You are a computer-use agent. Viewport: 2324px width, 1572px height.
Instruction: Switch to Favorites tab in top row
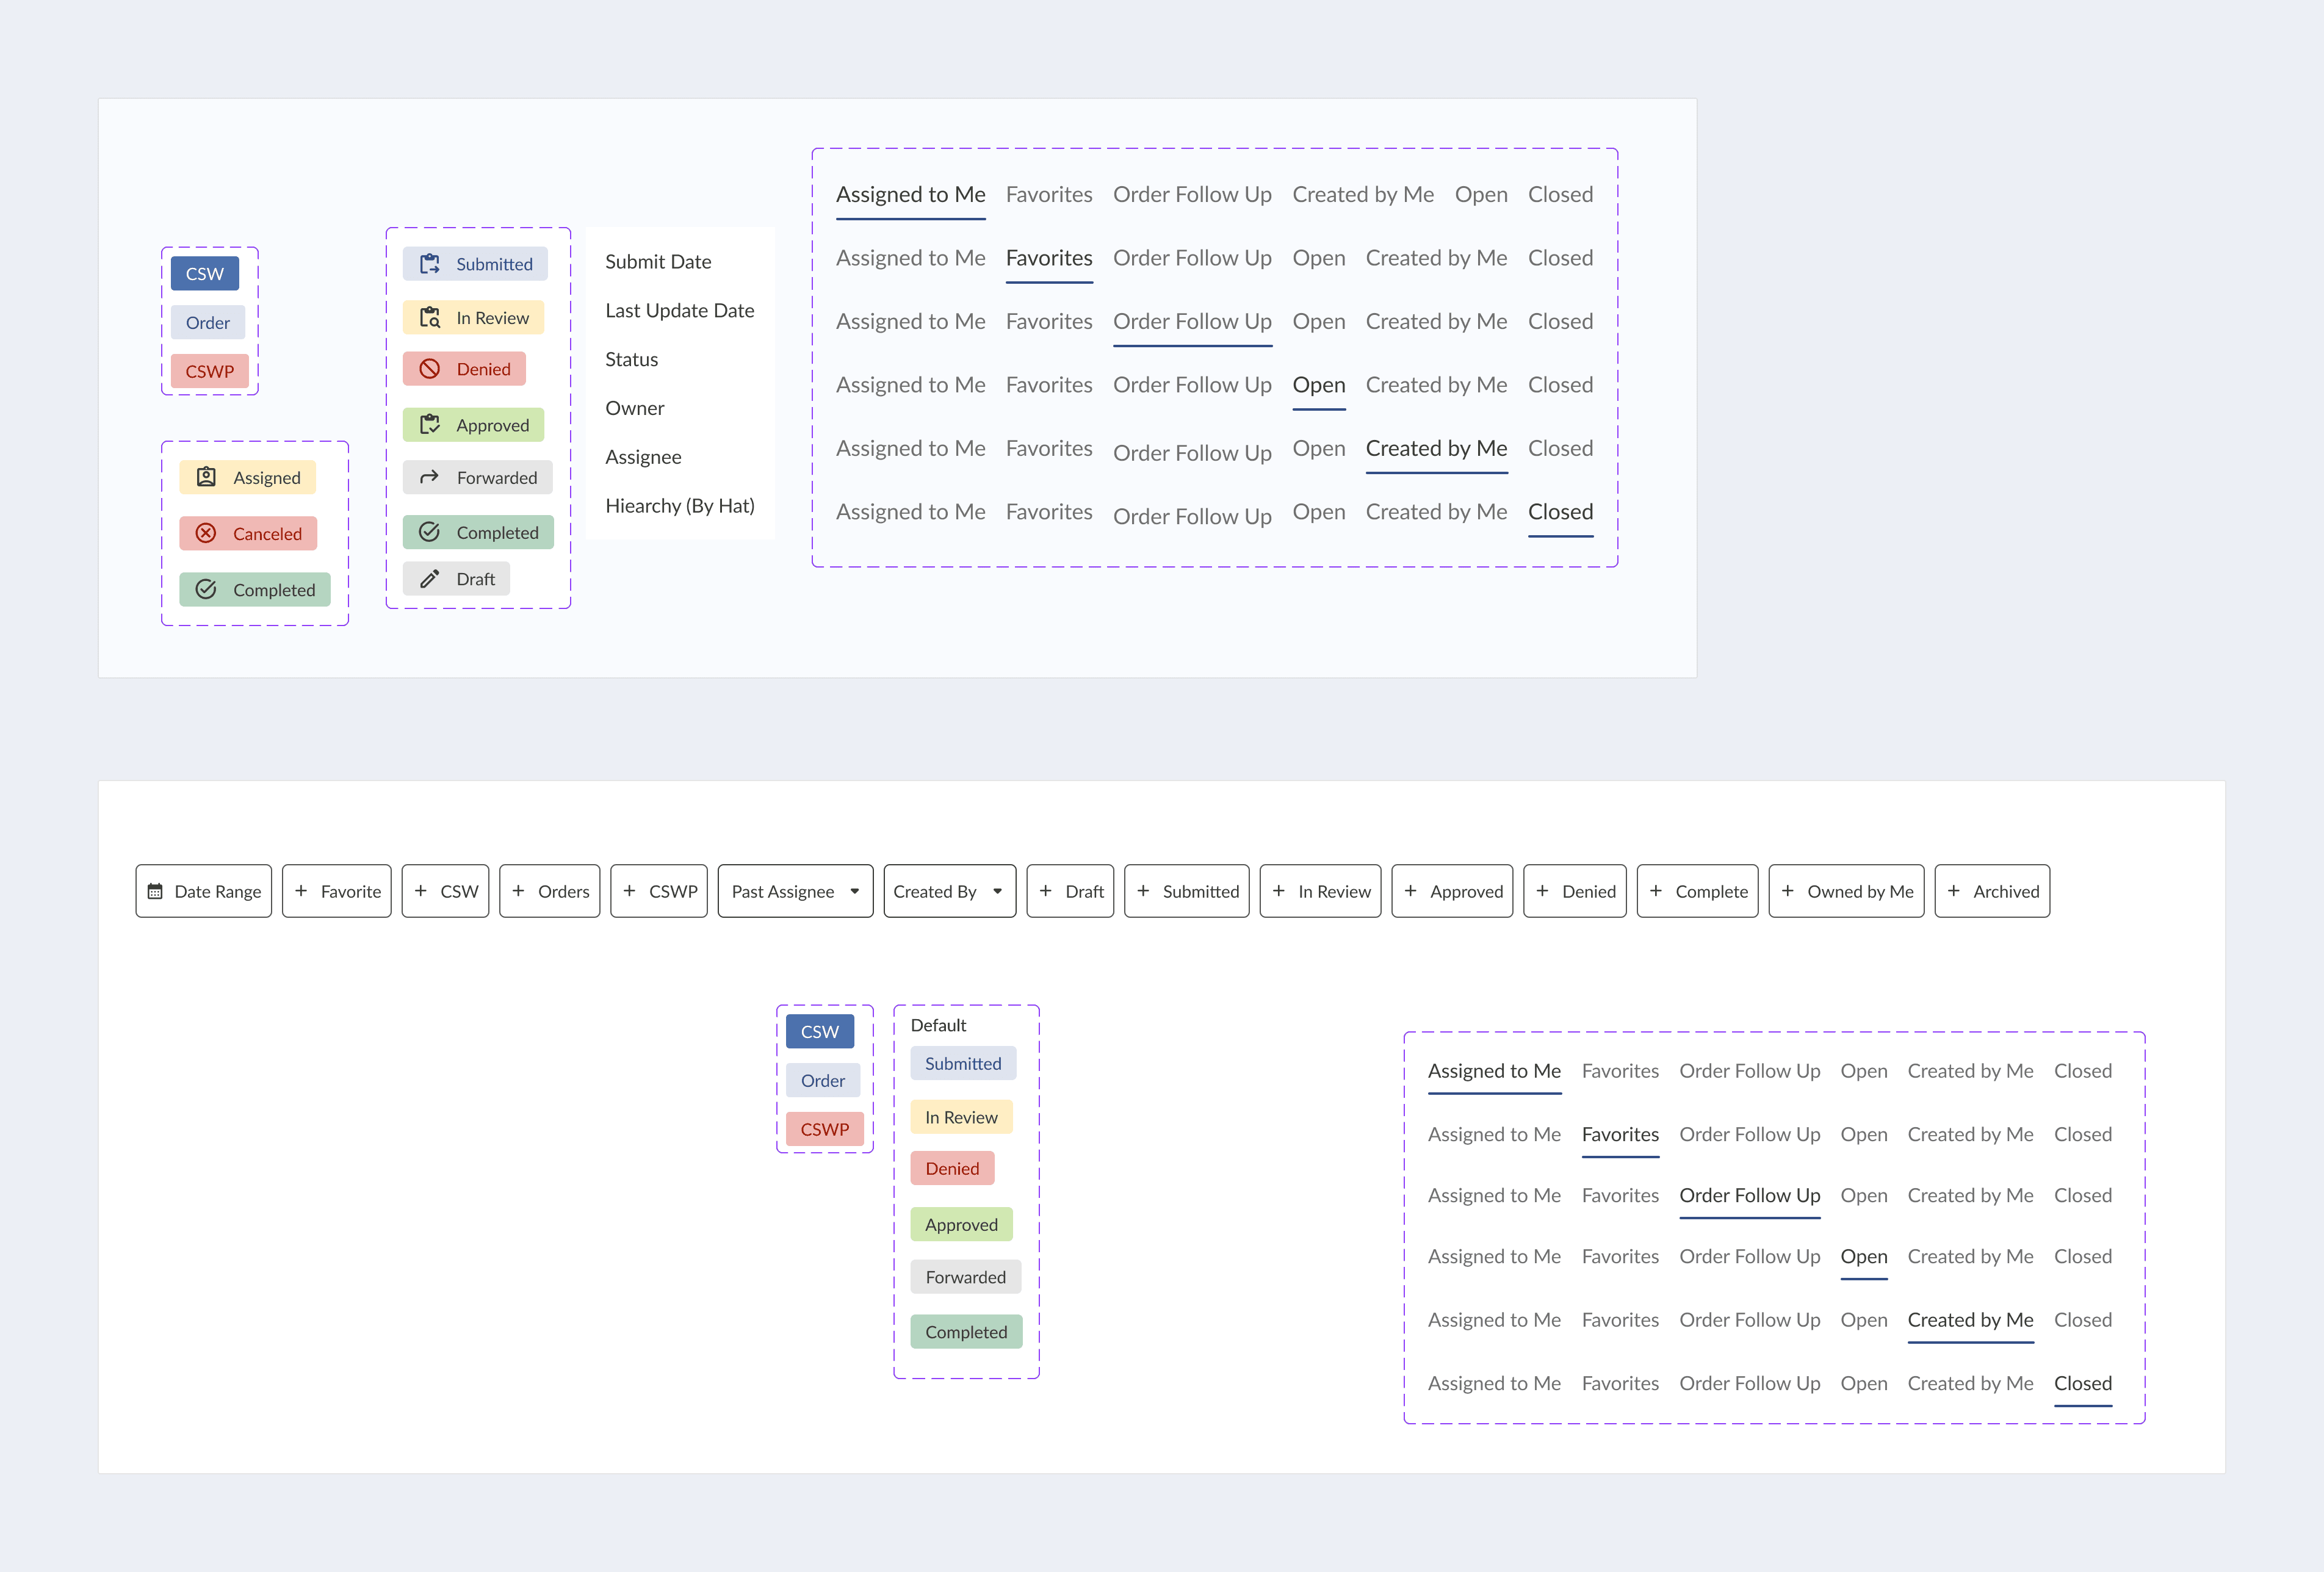(1049, 195)
